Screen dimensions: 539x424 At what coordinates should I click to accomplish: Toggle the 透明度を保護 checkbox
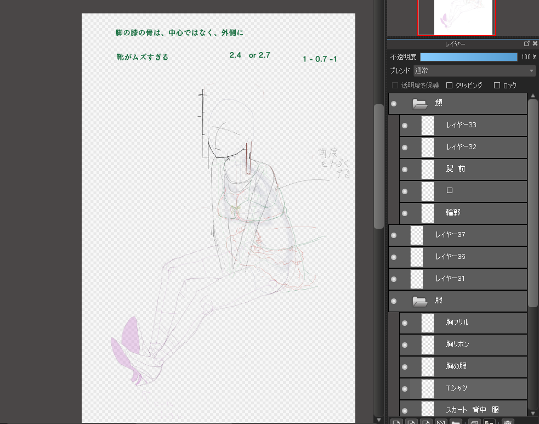click(x=395, y=85)
